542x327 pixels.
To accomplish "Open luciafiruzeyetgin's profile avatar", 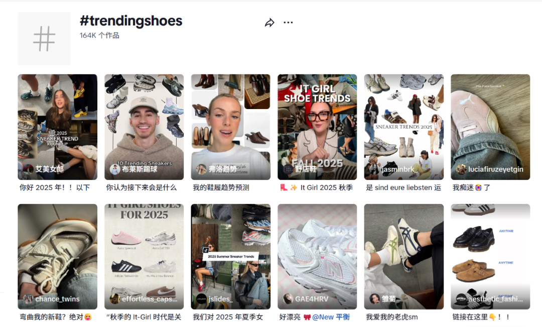I will pos(461,169).
